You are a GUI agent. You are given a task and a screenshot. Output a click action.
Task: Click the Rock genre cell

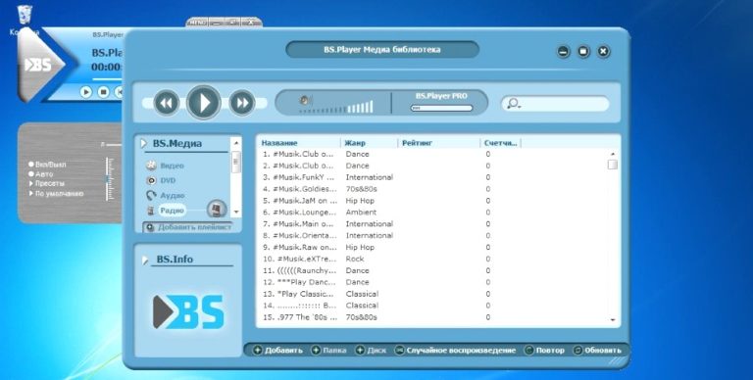(x=355, y=259)
